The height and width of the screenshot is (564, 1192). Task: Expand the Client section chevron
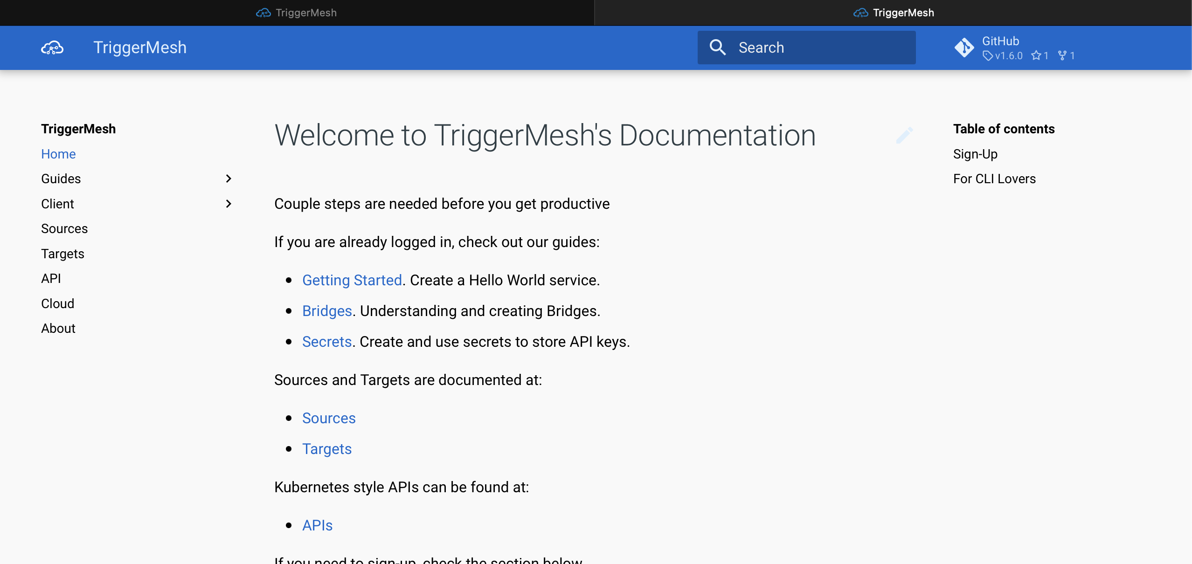229,204
